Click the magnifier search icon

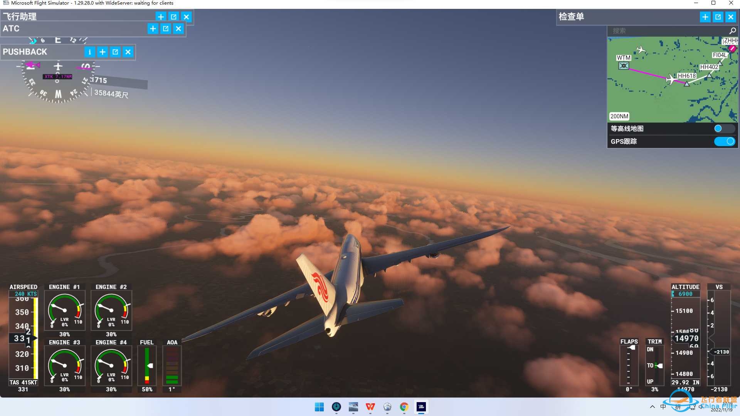click(732, 31)
